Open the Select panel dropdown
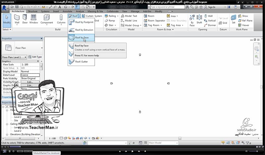Image resolution: width=265 pixels, height=155 pixels. (x=7, y=30)
